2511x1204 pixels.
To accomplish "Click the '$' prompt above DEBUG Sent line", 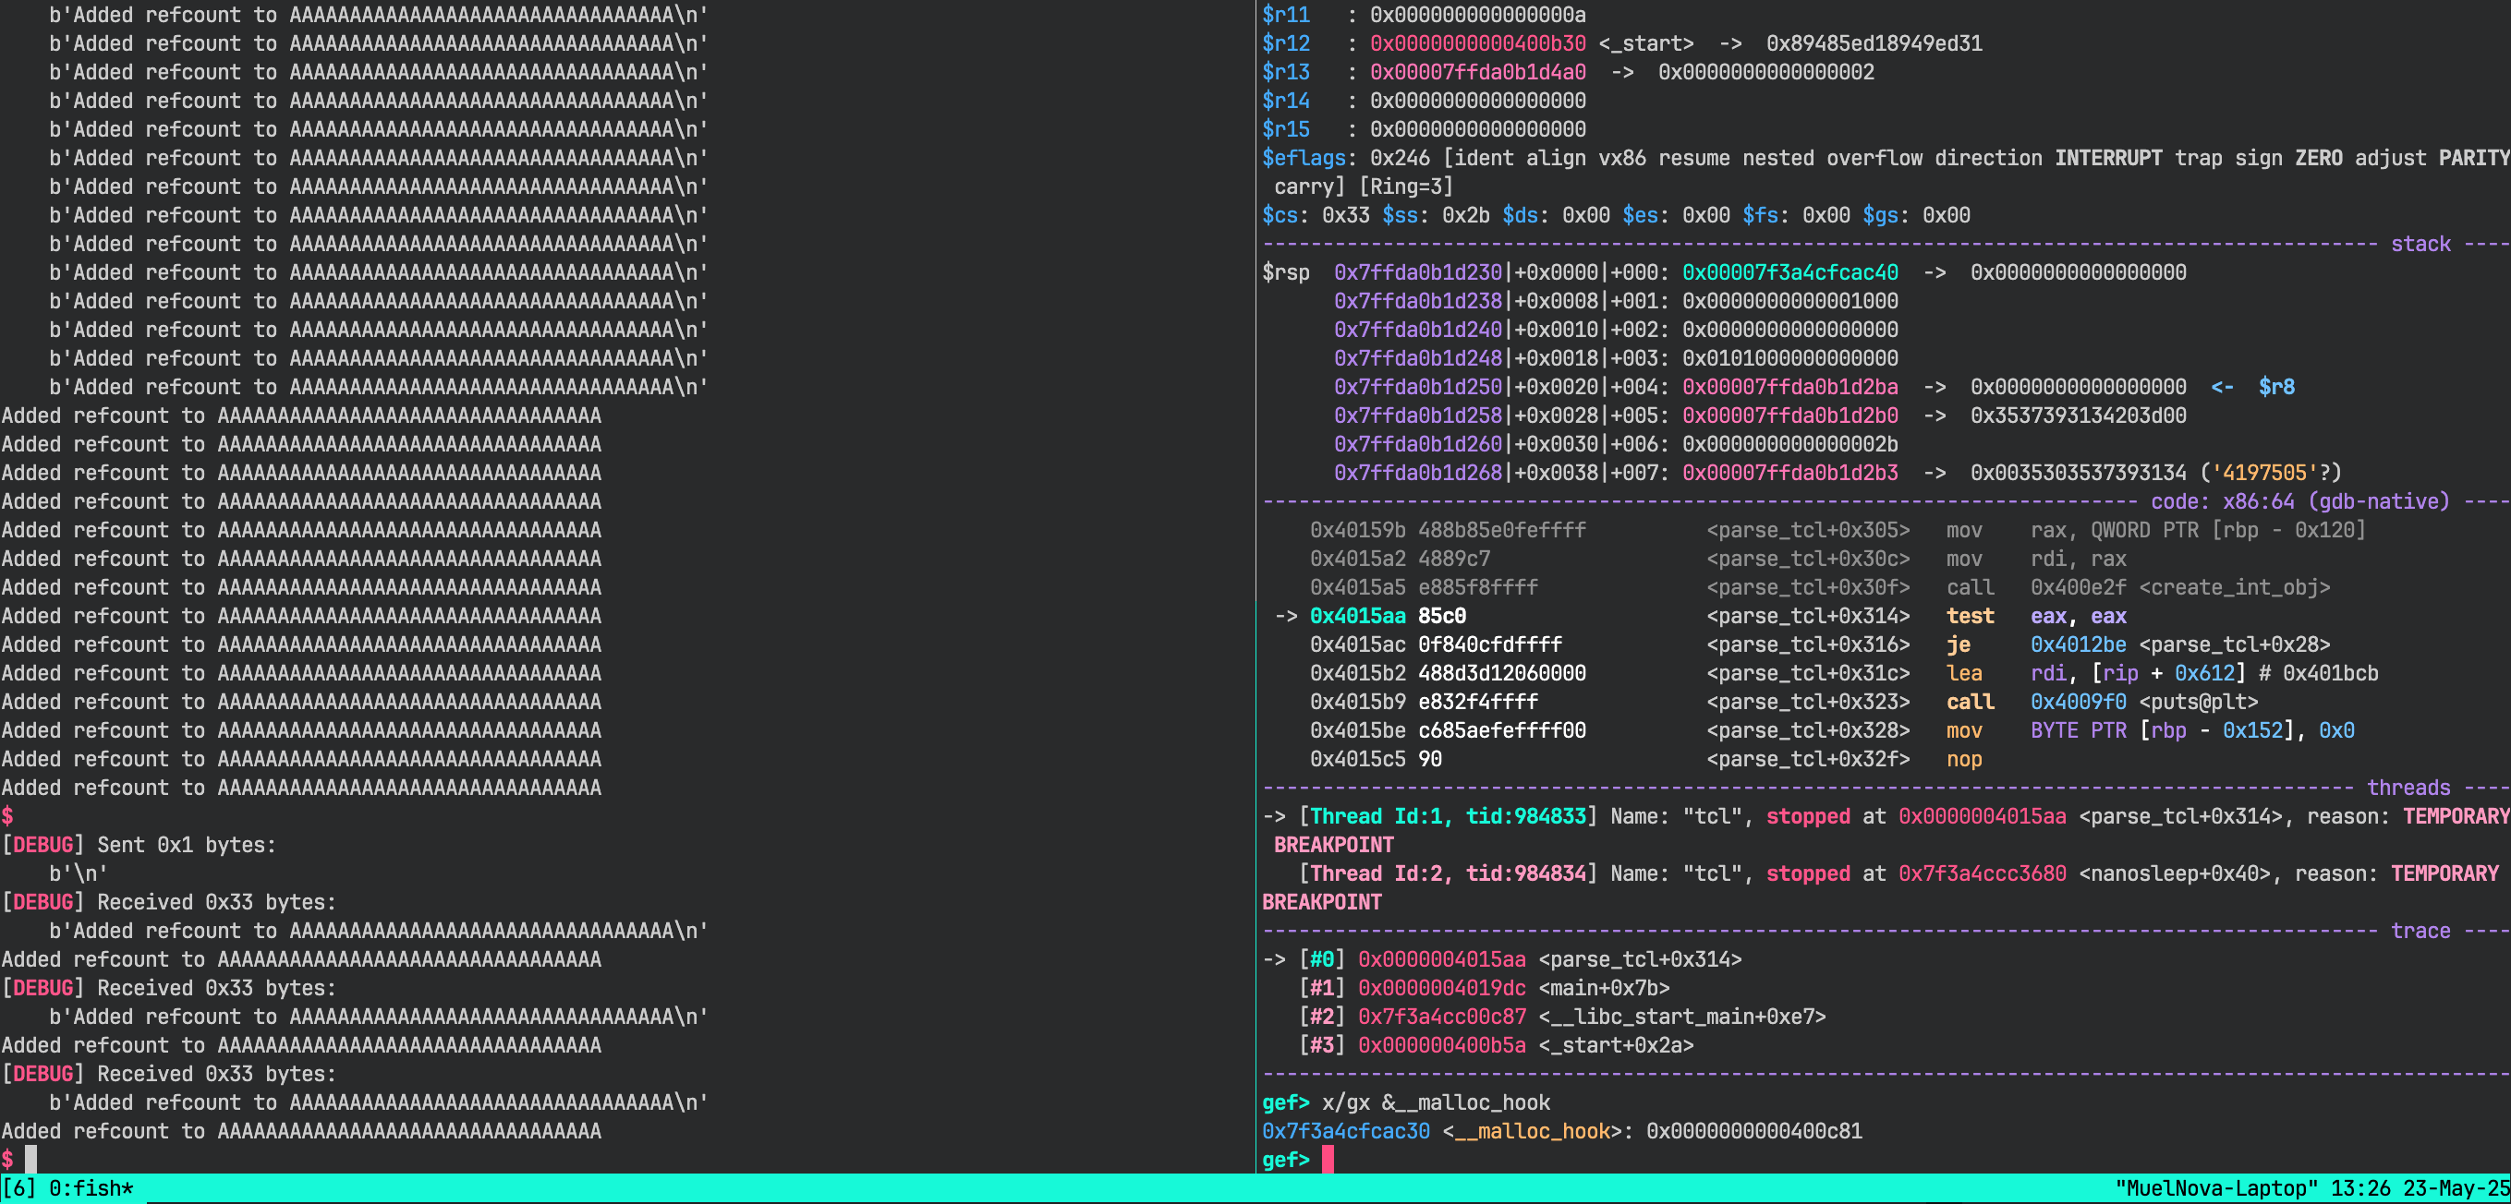I will (x=6, y=816).
